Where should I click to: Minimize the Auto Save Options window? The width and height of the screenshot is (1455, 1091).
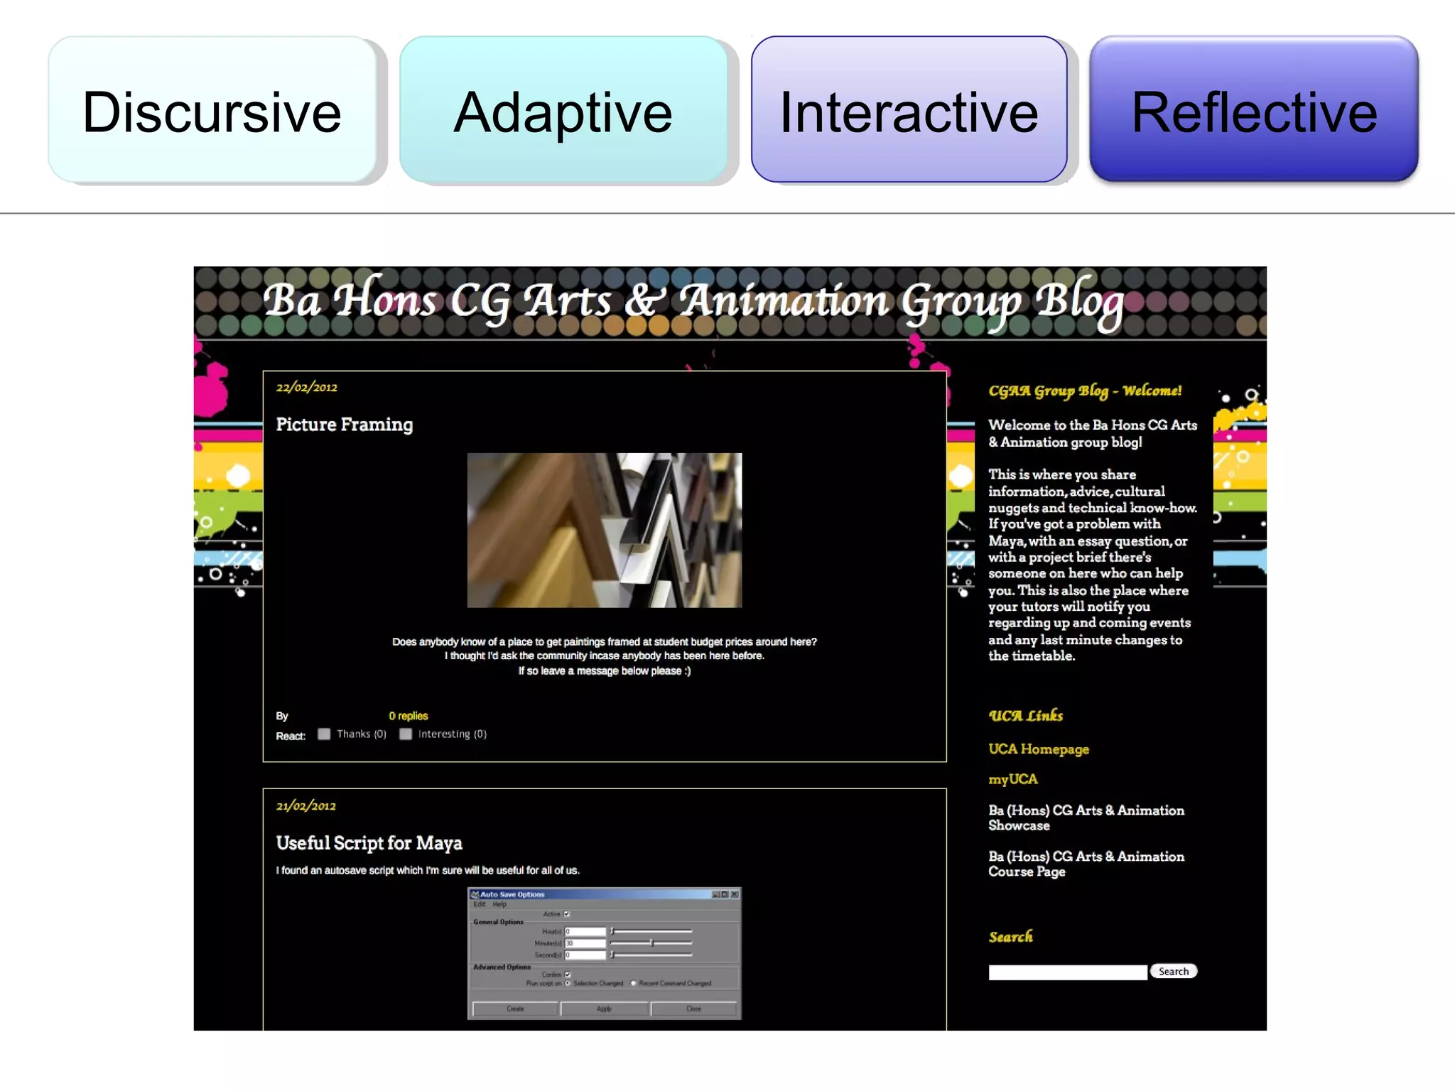pos(715,894)
